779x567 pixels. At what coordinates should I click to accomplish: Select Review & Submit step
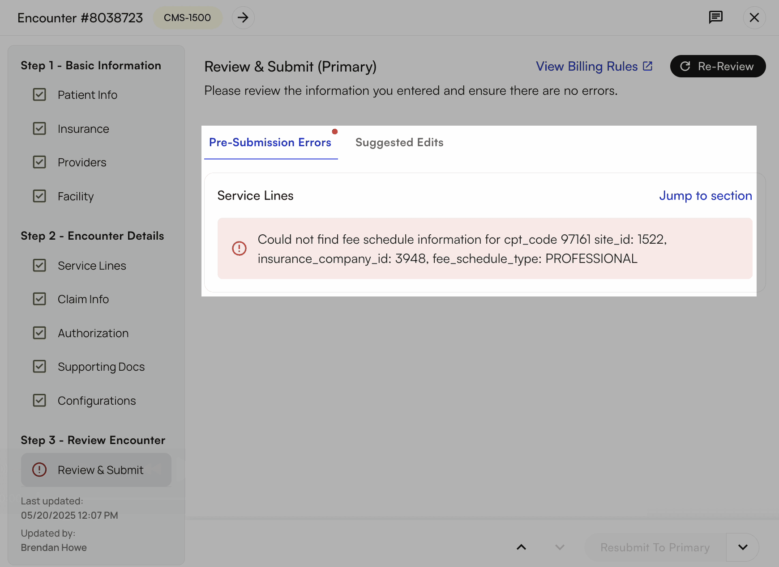96,470
